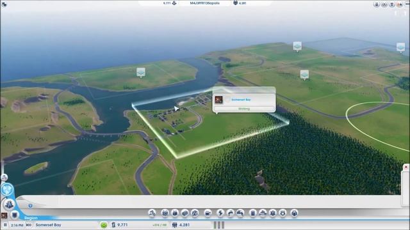Click the second top-right circular icon
Screen dimensions: 410x230
(384, 4)
